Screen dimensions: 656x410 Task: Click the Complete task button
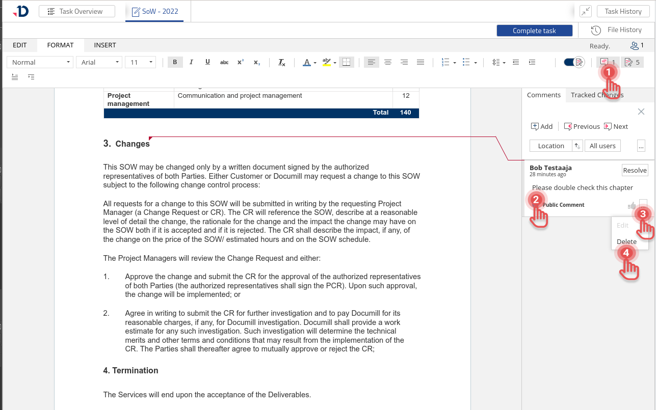534,31
